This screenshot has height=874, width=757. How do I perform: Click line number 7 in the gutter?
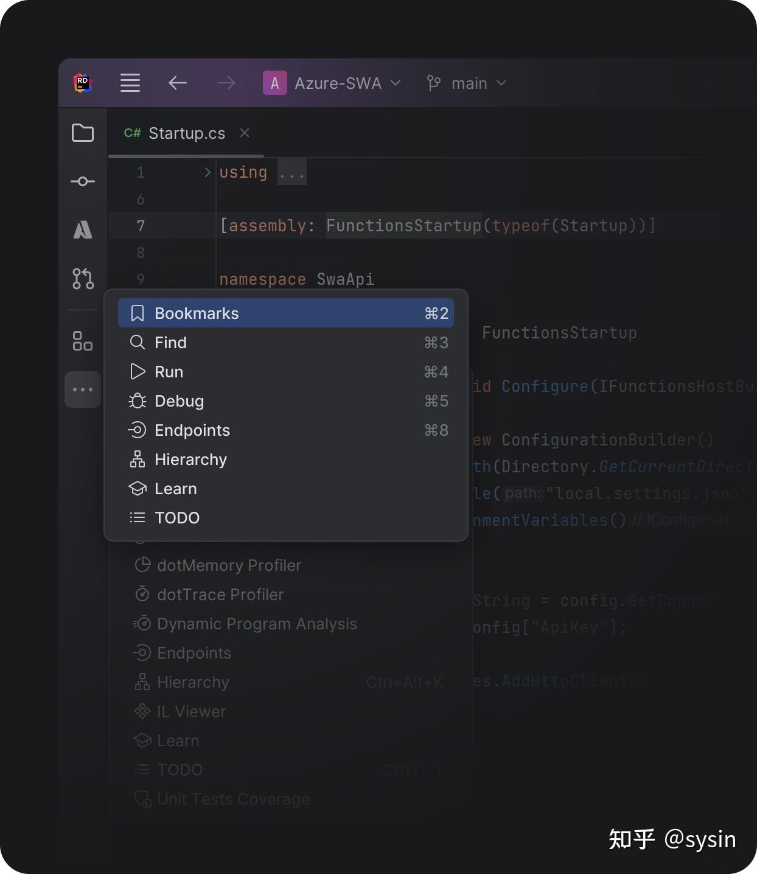click(141, 225)
